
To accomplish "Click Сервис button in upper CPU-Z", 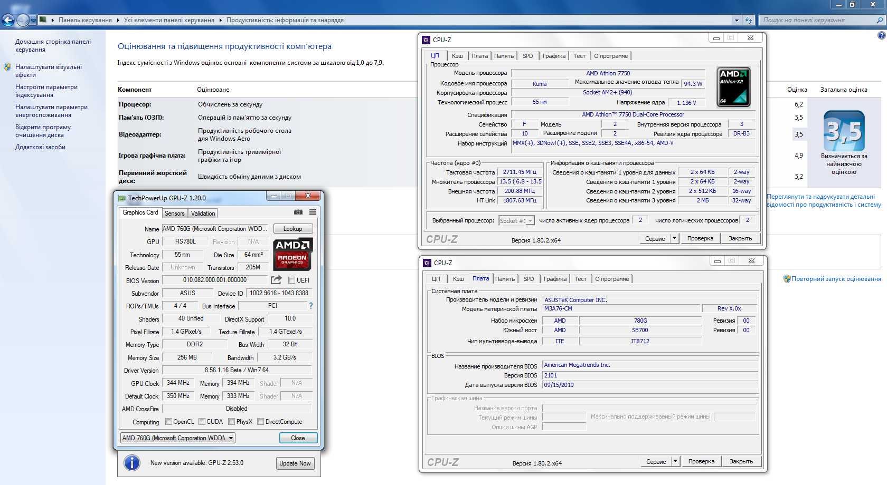I will pos(655,238).
